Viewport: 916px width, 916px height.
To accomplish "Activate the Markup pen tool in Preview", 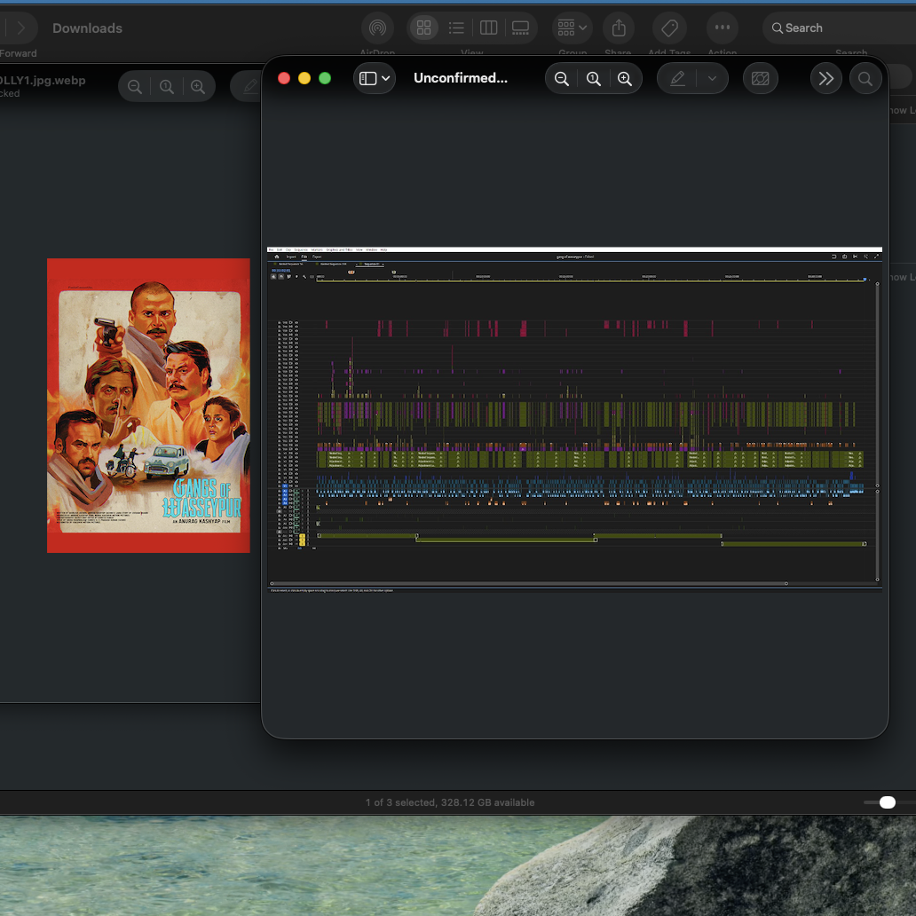I will (x=677, y=79).
